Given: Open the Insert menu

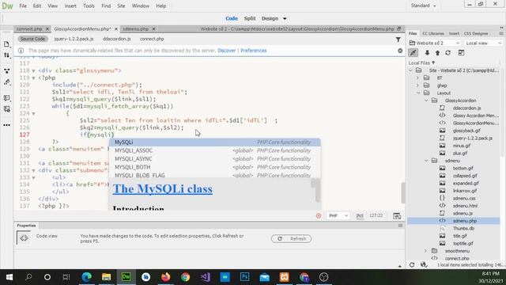Looking at the screenshot, I should coord(70,6).
